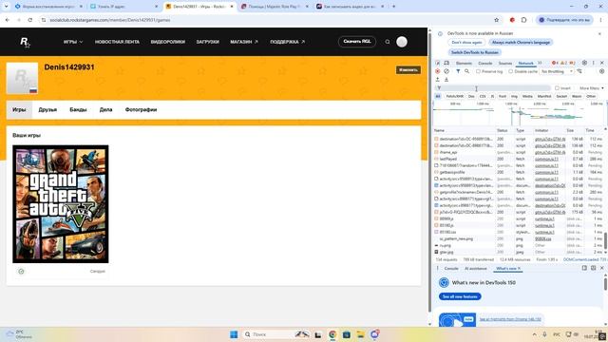This screenshot has width=608, height=342.
Task: Click the Rockstar Games logo
Action: coord(25,42)
